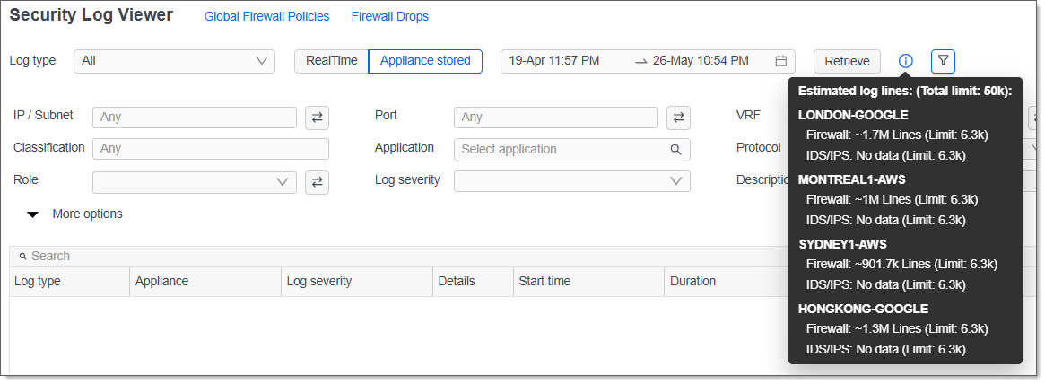Image resolution: width=1045 pixels, height=384 pixels.
Task: Click the Retrieve button
Action: coord(847,61)
